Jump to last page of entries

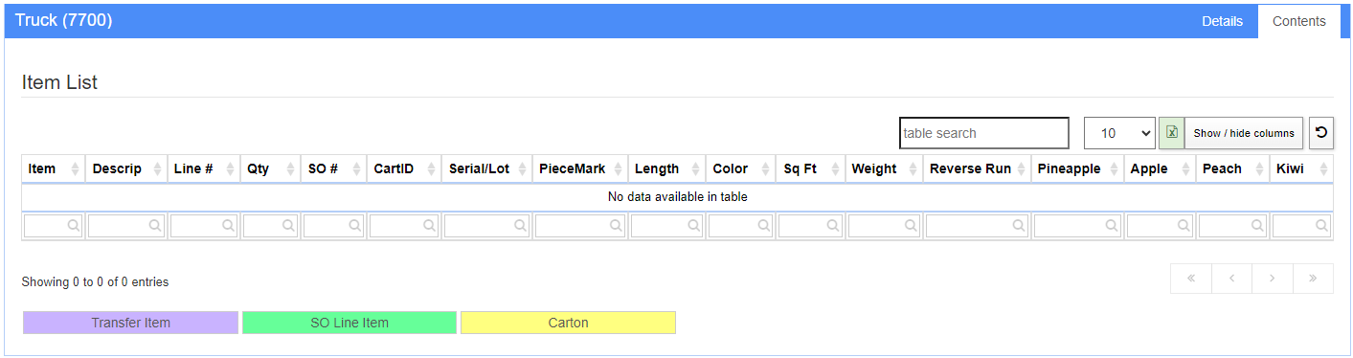coord(1313,279)
